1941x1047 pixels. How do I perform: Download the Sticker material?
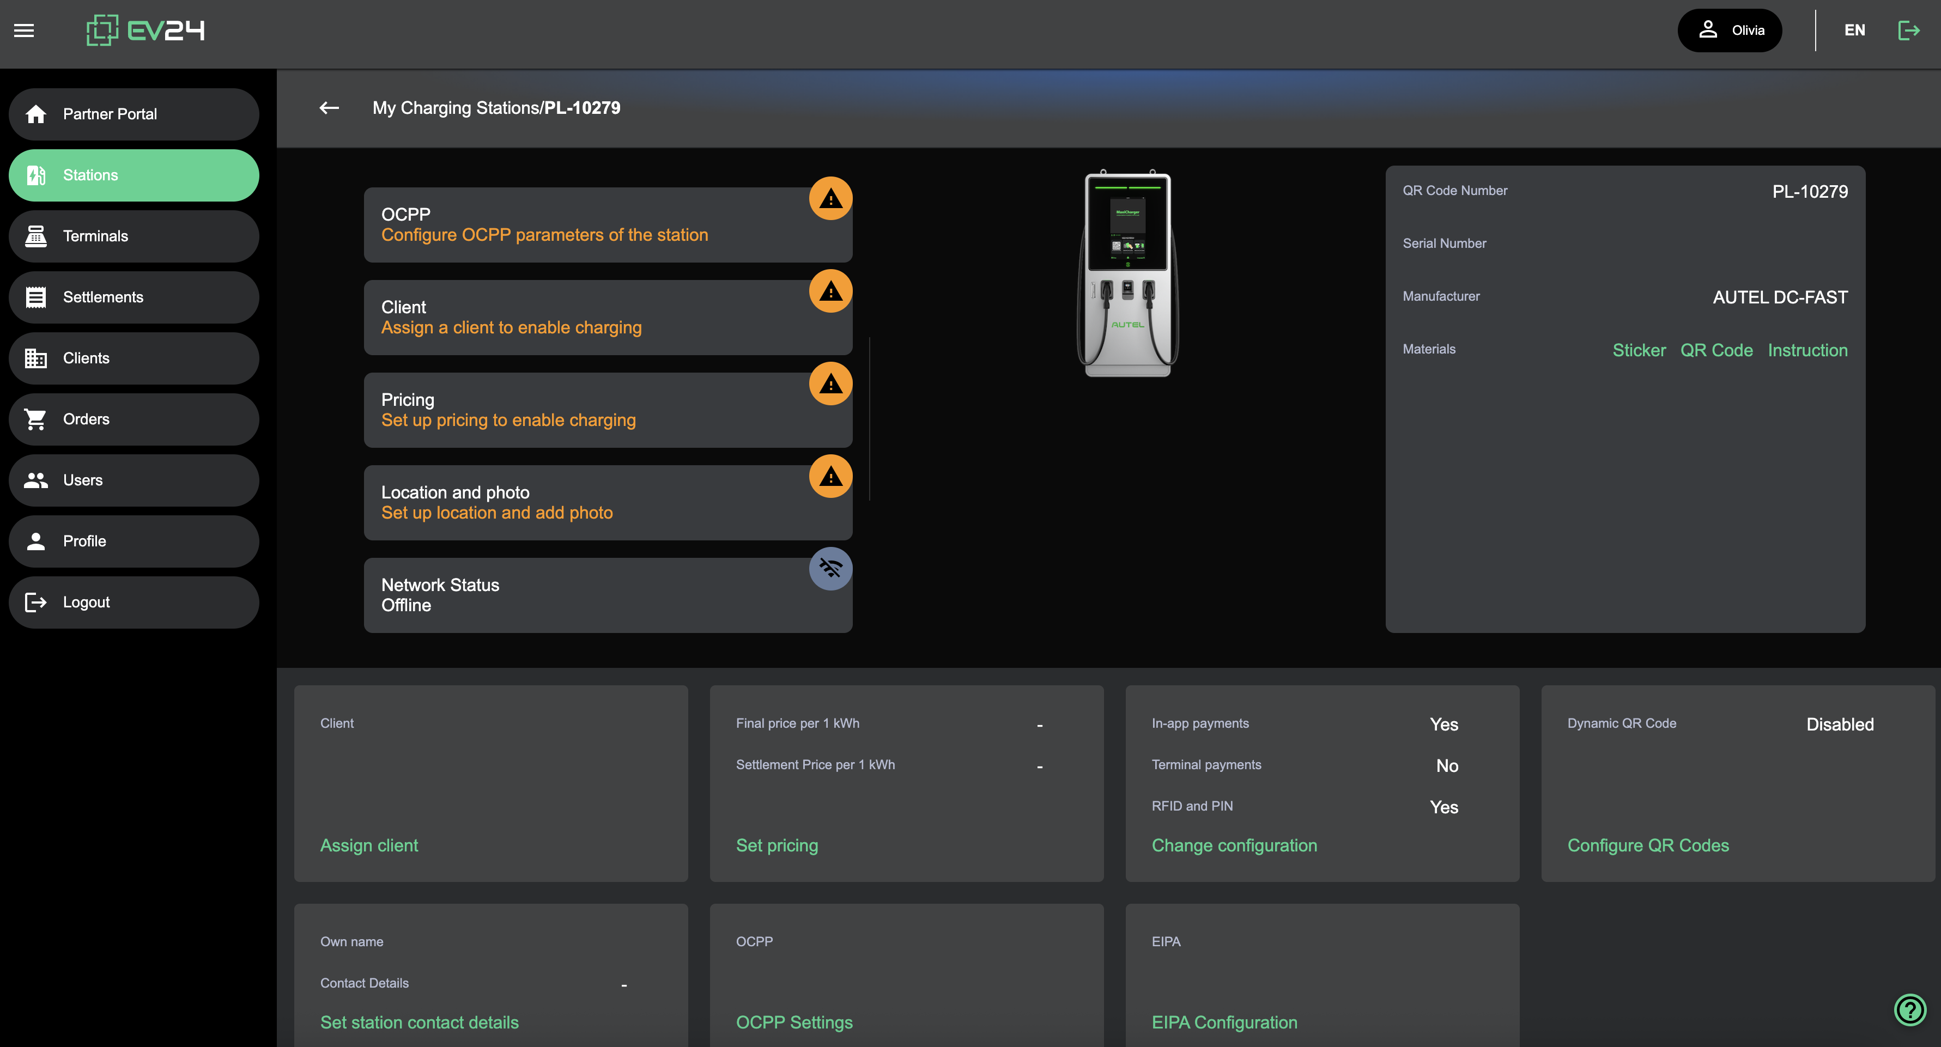click(x=1638, y=350)
